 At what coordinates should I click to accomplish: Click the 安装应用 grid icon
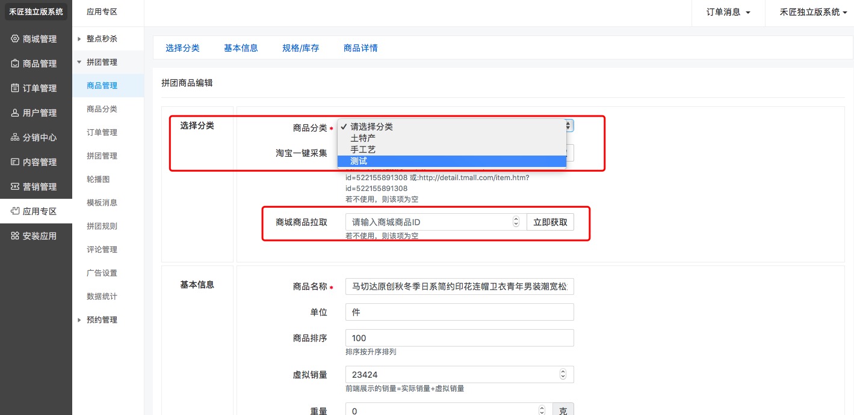[x=15, y=236]
